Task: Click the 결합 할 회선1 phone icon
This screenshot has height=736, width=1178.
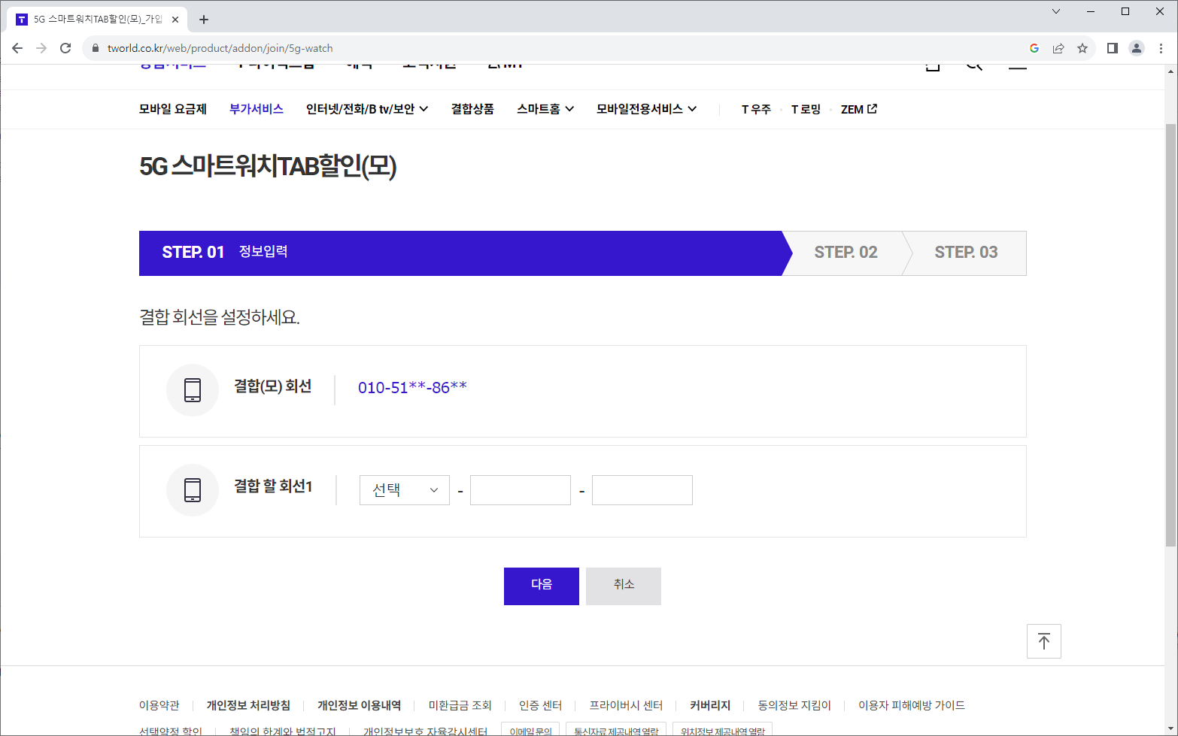Action: pos(193,490)
